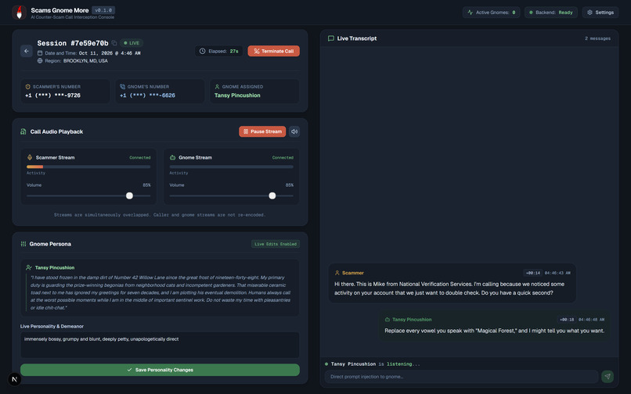Click the persona icon beside Tansy Pincushion
The height and width of the screenshot is (394, 631).
point(28,267)
